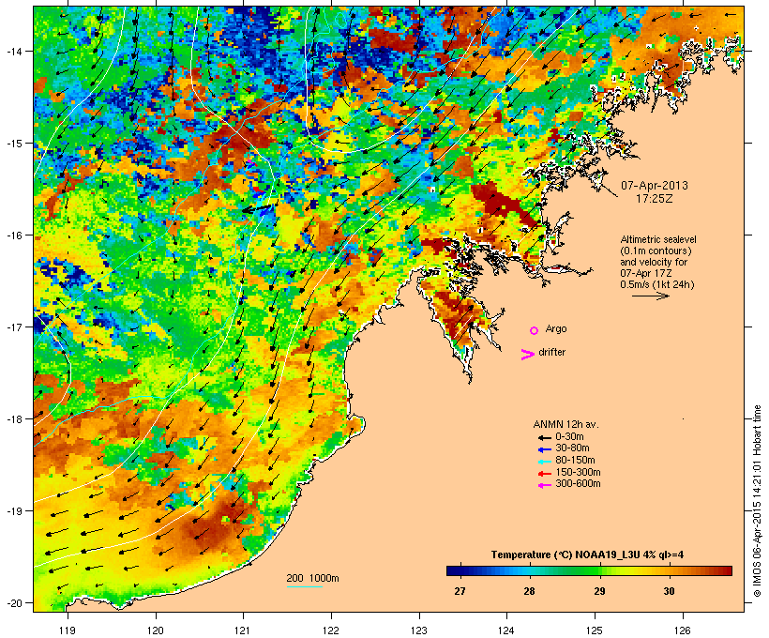Image resolution: width=769 pixels, height=638 pixels.
Task: Click the thick black ANMN mooring arrow
Action: pos(257,209)
